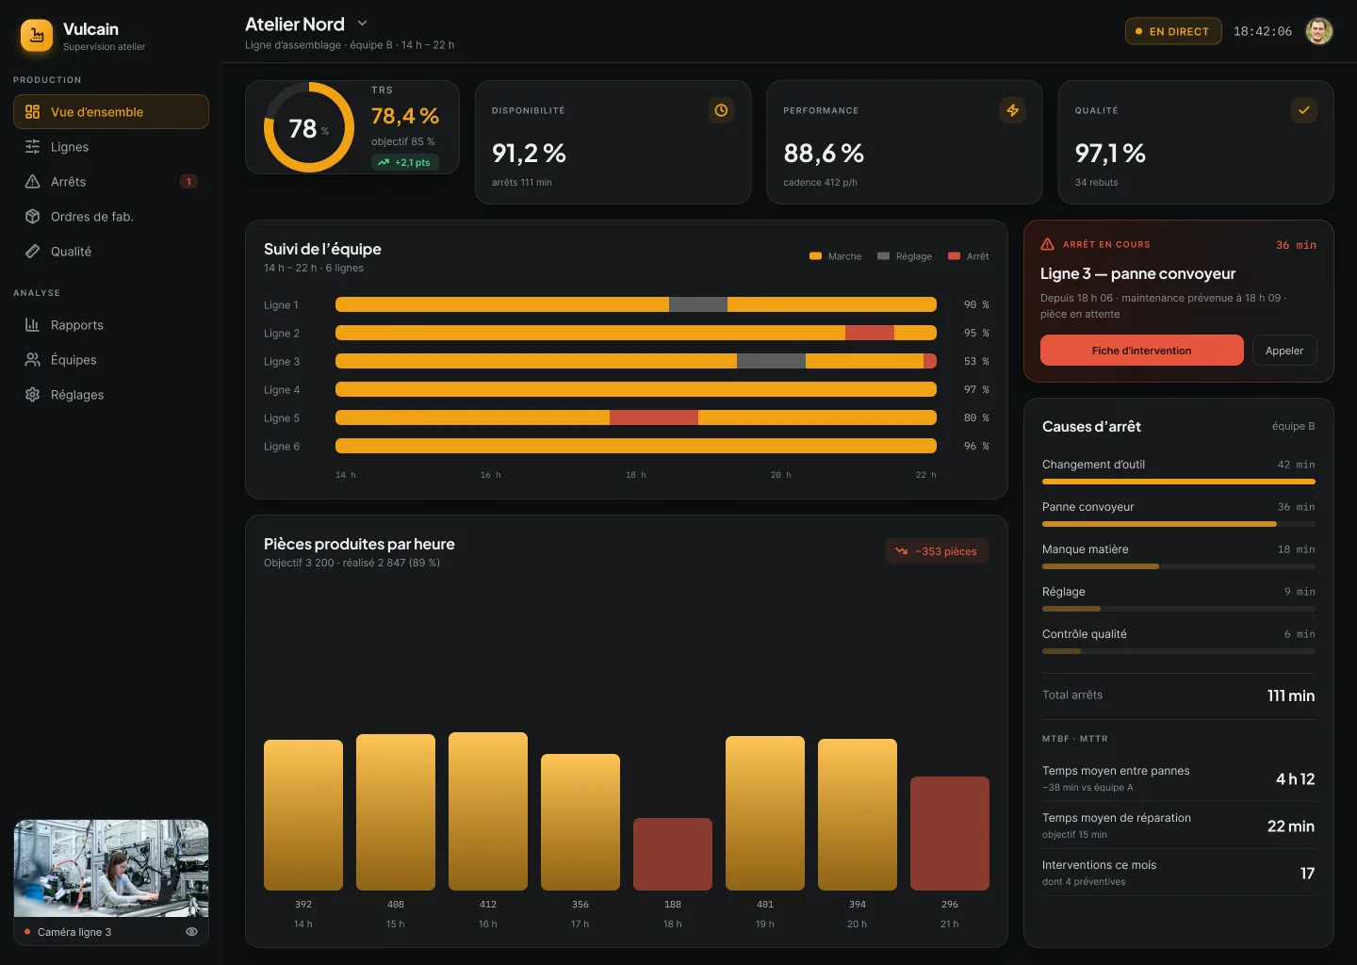Click the Qualité checkmark icon
The height and width of the screenshot is (965, 1357).
click(1304, 110)
